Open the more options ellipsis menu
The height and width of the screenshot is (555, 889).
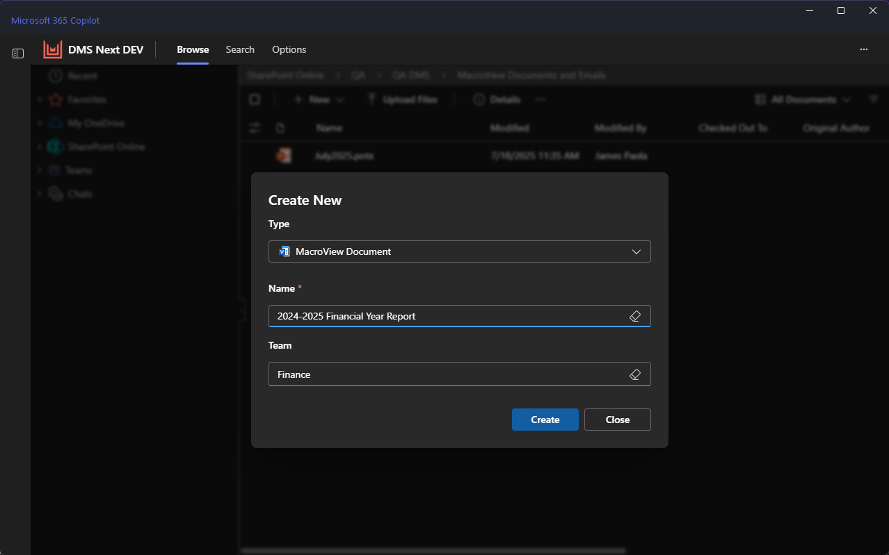tap(864, 49)
